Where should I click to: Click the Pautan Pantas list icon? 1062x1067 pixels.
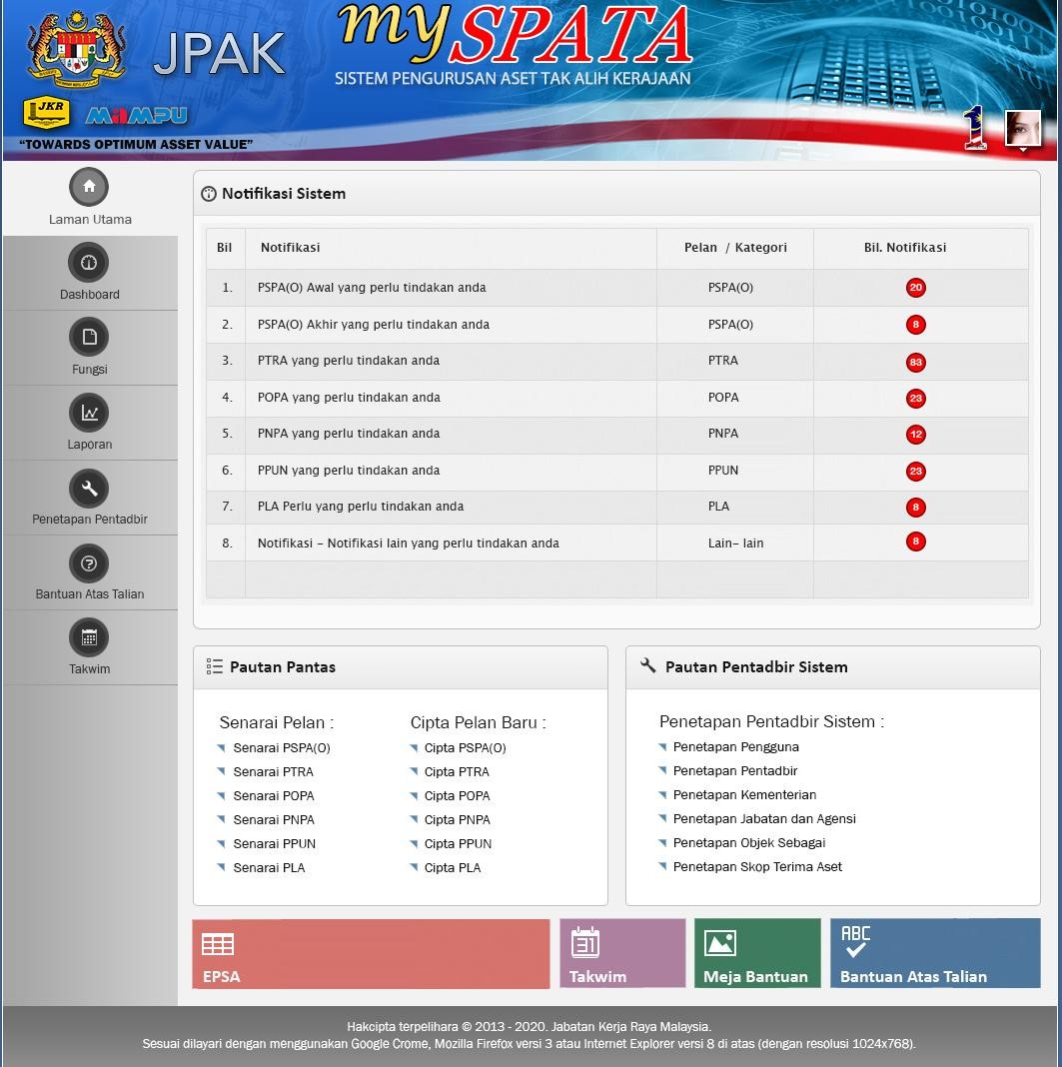(x=214, y=666)
